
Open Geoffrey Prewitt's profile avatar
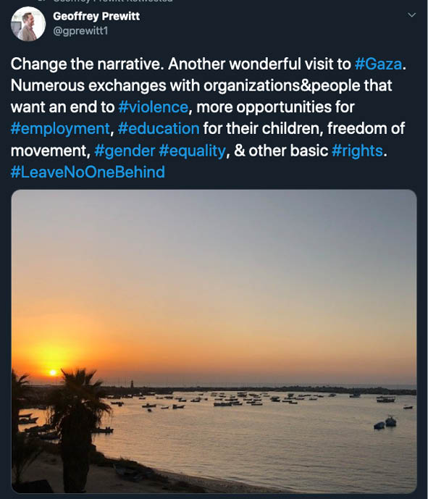(x=28, y=24)
